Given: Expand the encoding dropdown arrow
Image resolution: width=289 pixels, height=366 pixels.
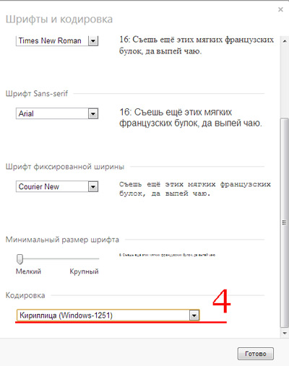Looking at the screenshot, I should (194, 315).
